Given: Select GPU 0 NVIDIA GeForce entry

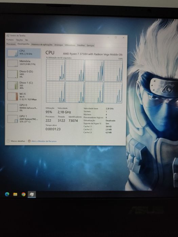Looking at the screenshot, I should [x=23, y=108].
